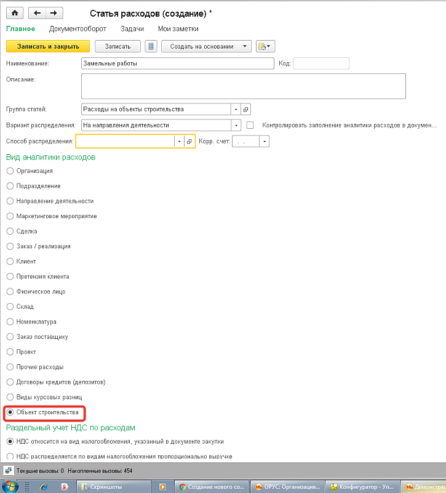
Task: Select the Номенклатура radio option
Action: tap(10, 322)
